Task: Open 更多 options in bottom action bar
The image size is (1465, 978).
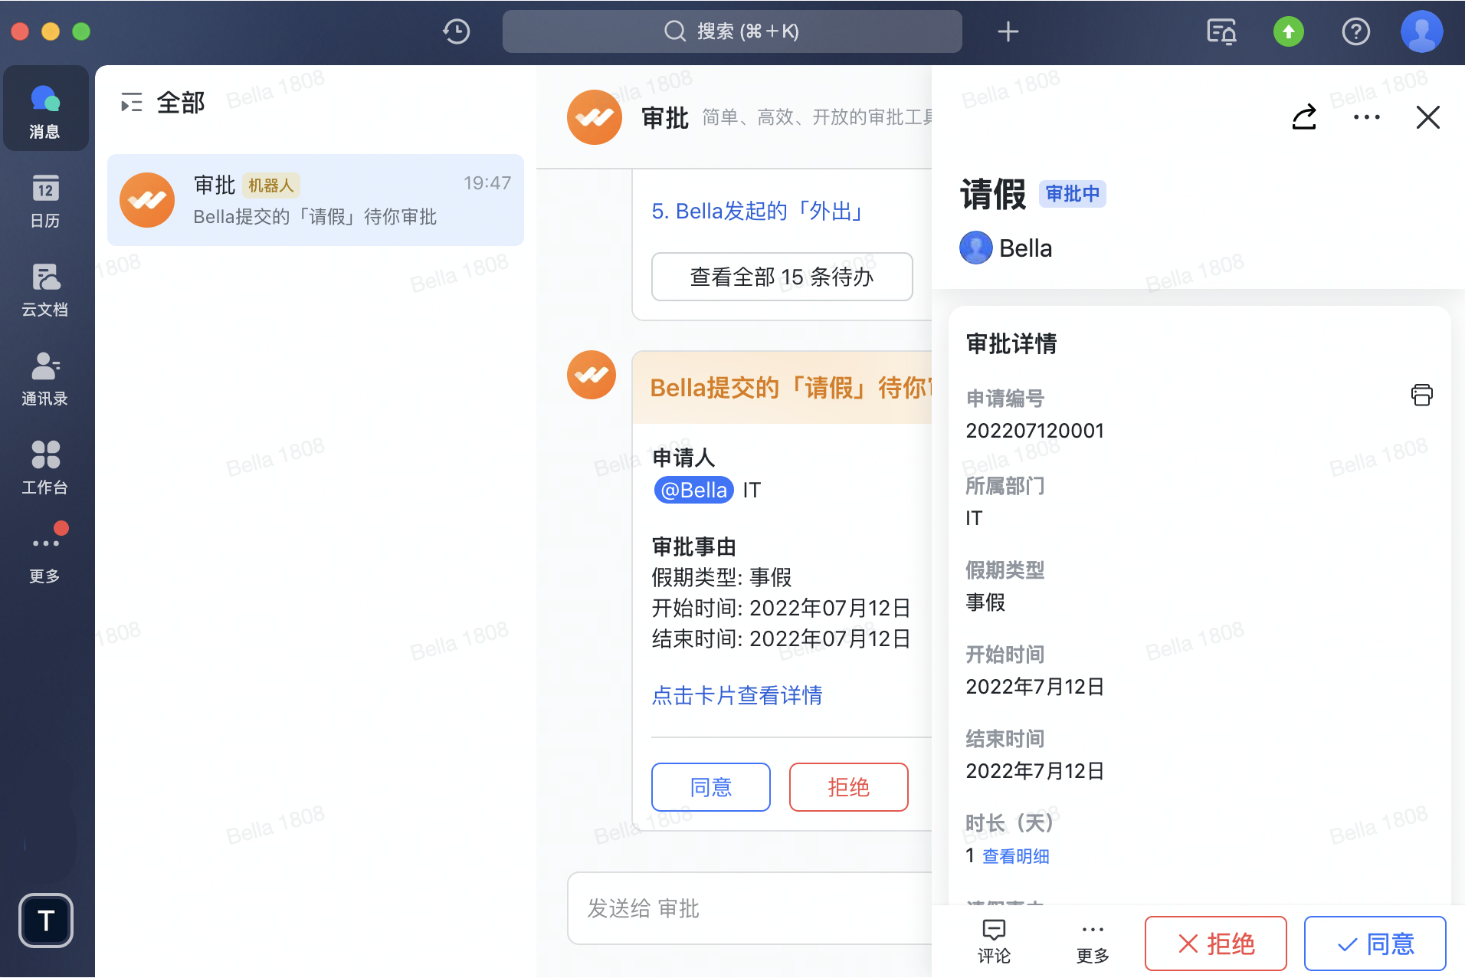Action: click(1092, 942)
